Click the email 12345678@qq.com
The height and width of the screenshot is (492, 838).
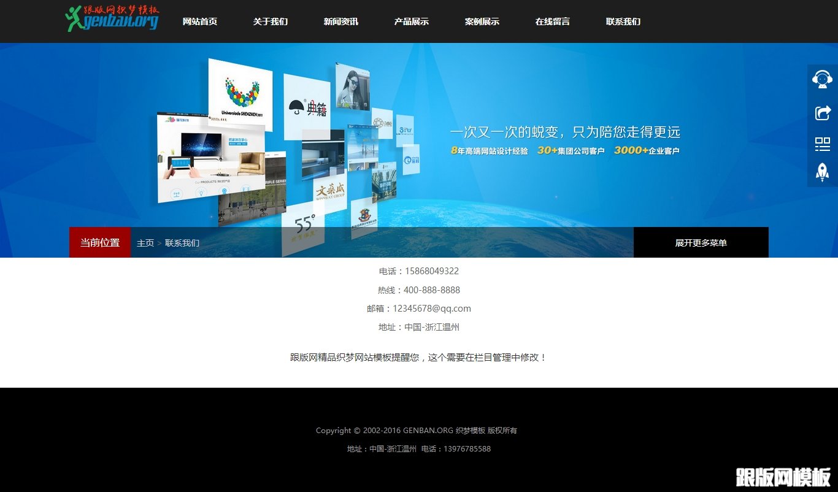[x=432, y=309]
